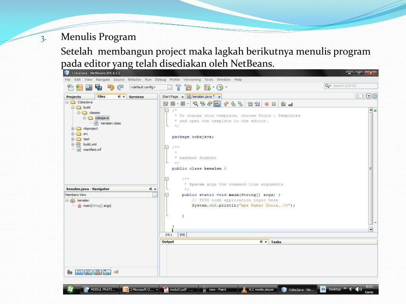Open the Tools menu
This screenshot has width=406, height=304.
tap(209, 80)
